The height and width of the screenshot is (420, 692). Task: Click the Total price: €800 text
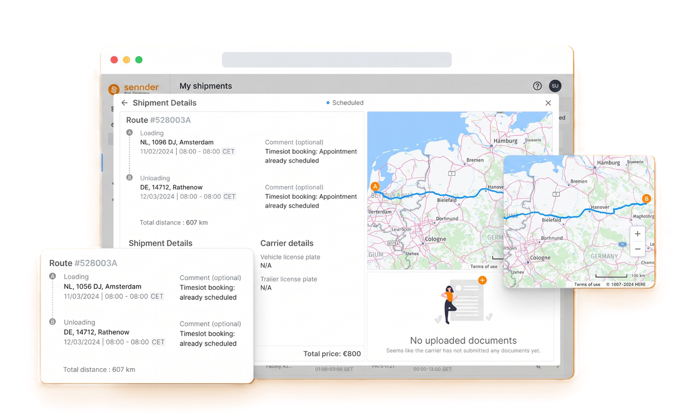332,354
